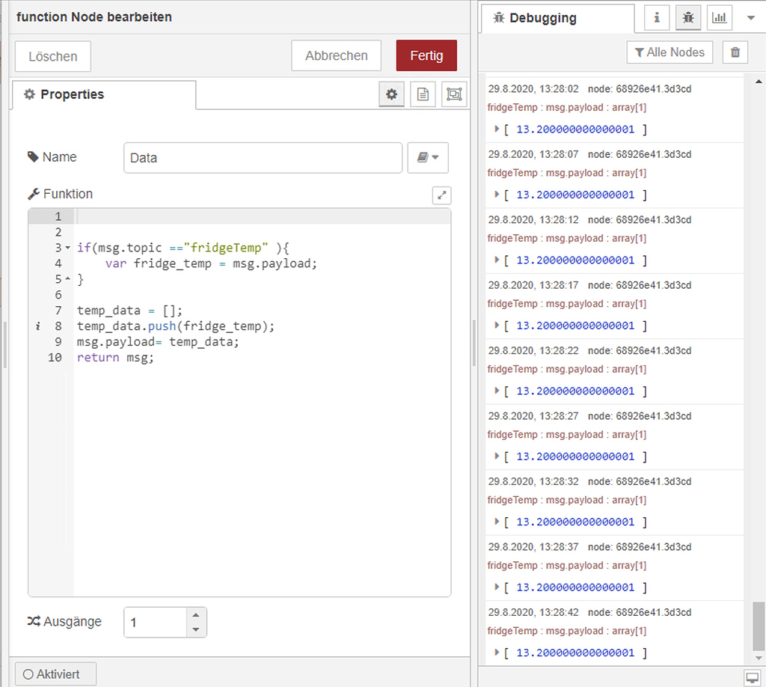766x687 pixels.
Task: Open the sidebar tabs dropdown arrow
Action: click(x=752, y=17)
